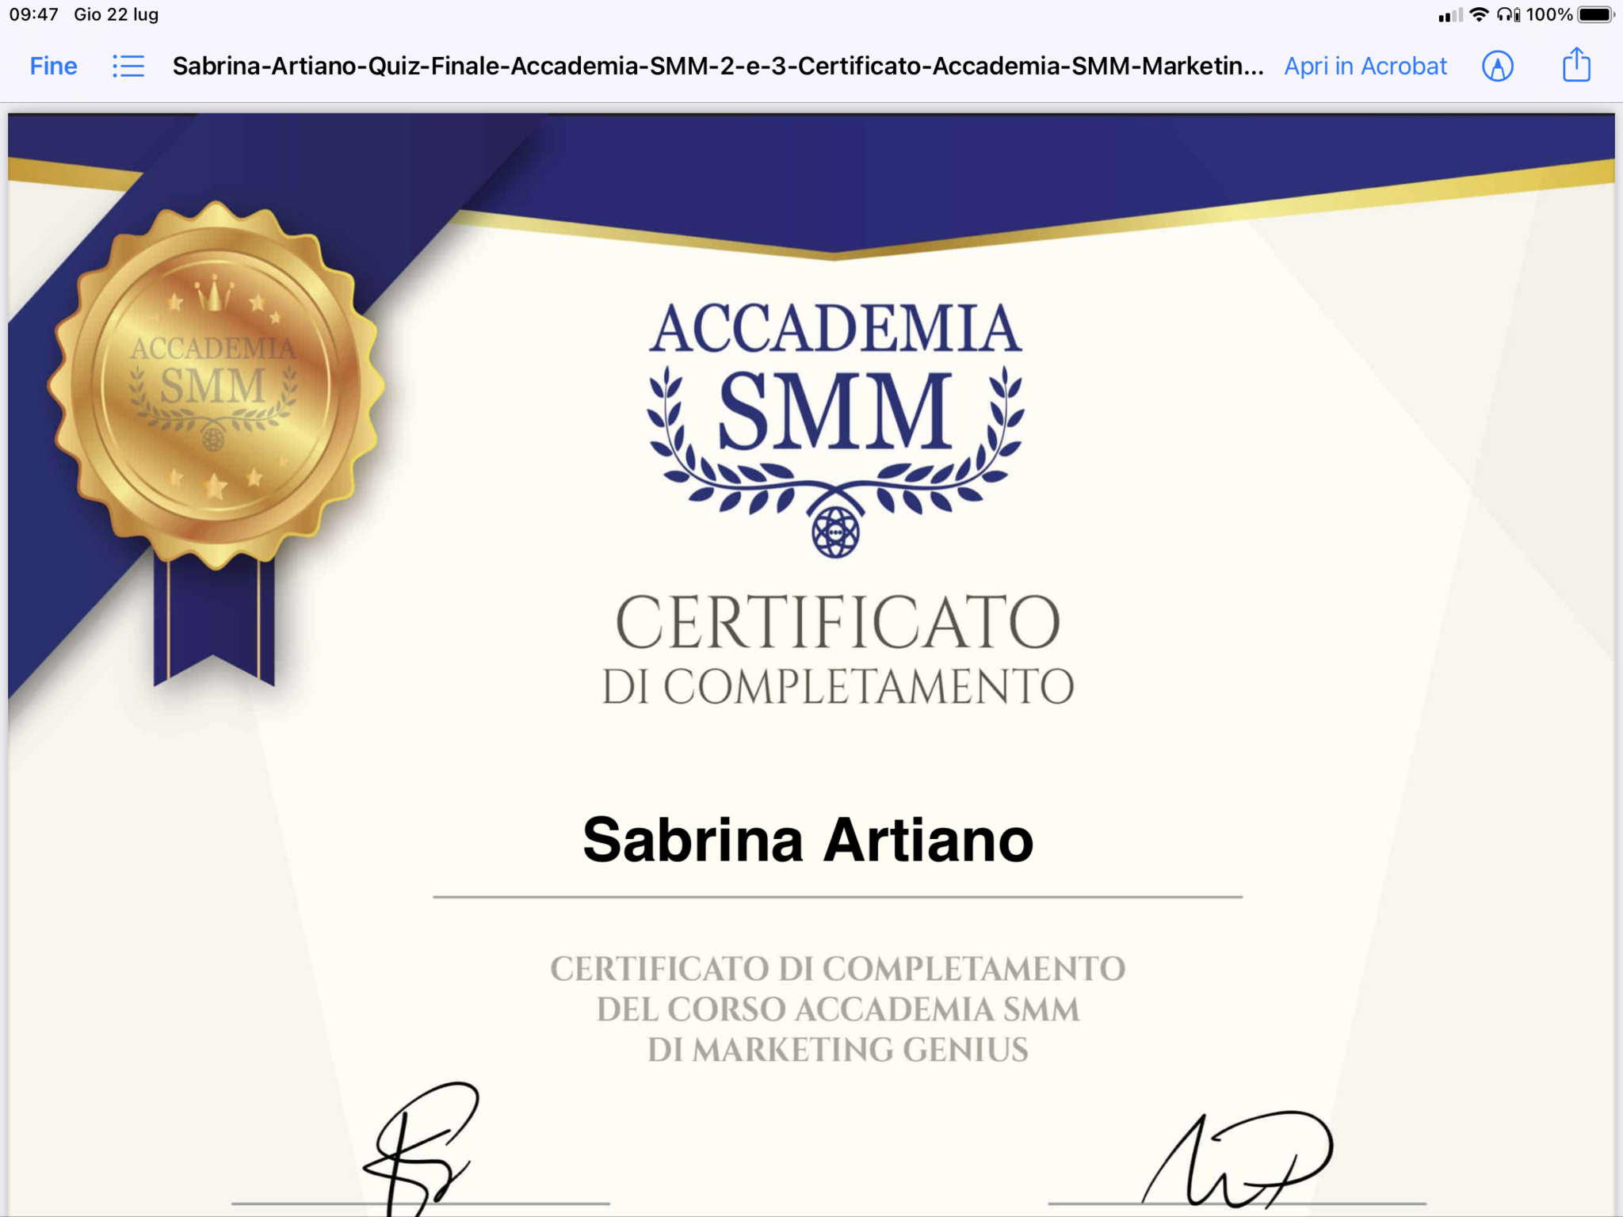
Task: Tap the DI MARKETING GENIUS line
Action: coord(837,1050)
